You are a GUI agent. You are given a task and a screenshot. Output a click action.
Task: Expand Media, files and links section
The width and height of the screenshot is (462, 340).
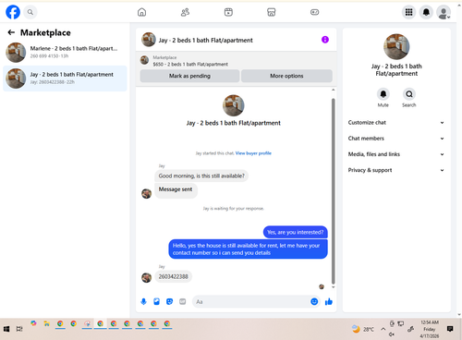[396, 154]
